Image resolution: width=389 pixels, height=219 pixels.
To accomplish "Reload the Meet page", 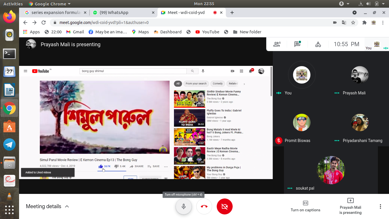I will pyautogui.click(x=44, y=23).
